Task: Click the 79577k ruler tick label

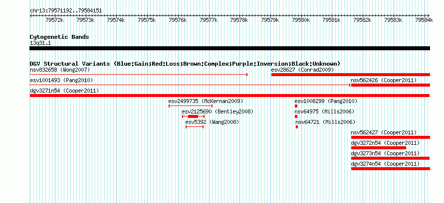Action: point(209,20)
